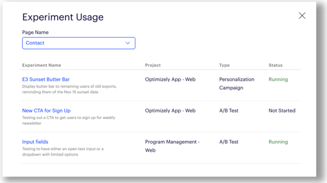Click the Status column header
This screenshot has height=183, width=327.
[276, 65]
